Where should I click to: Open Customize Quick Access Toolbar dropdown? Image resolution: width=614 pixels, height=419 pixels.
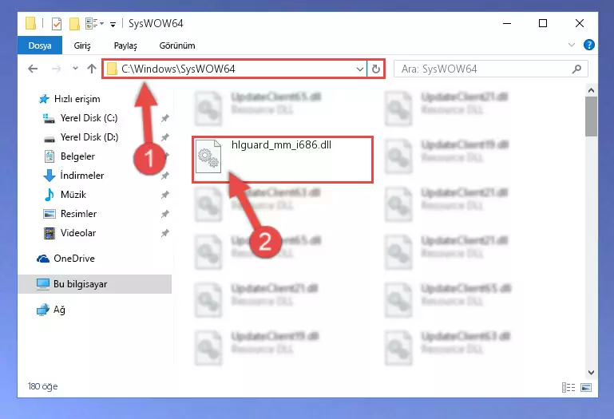tap(113, 24)
